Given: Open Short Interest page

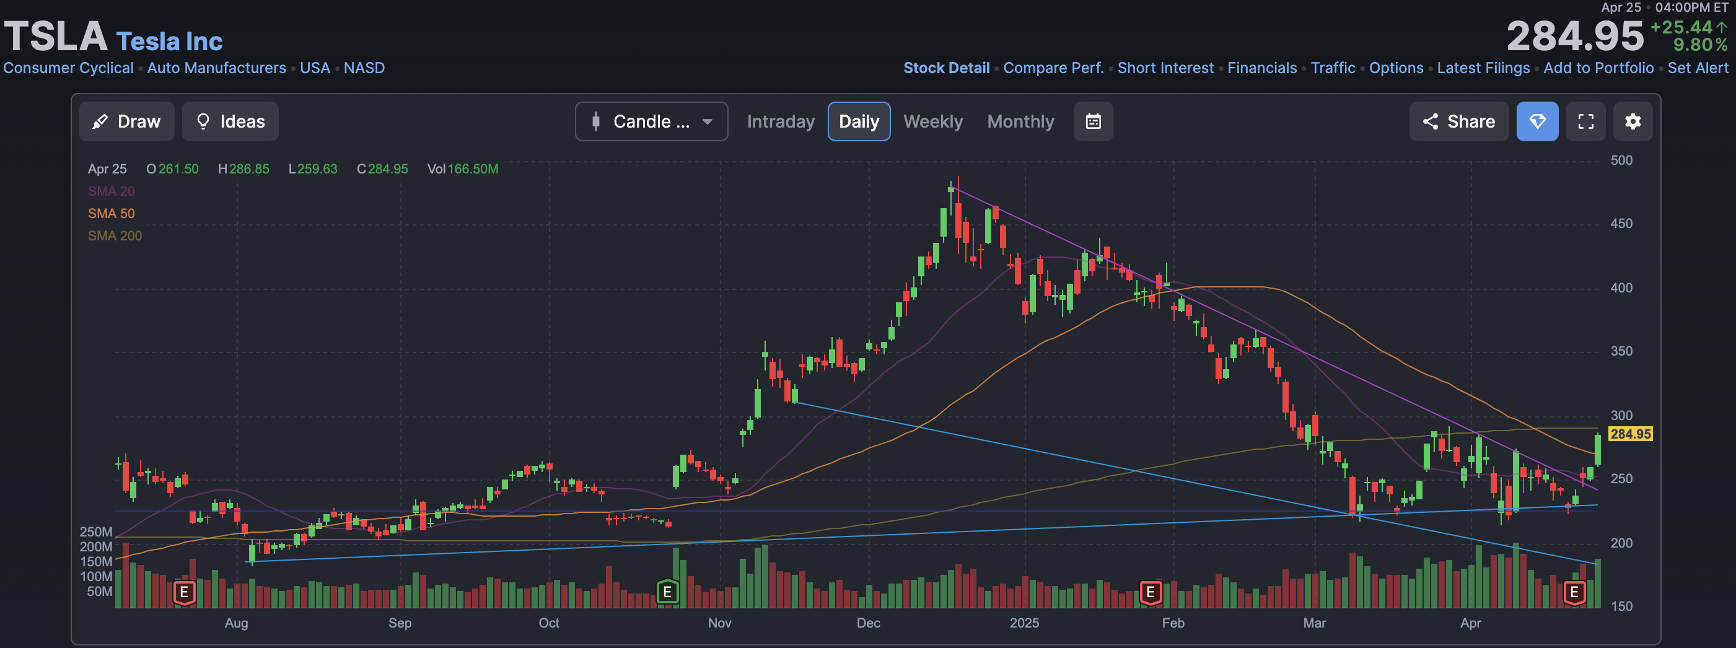Looking at the screenshot, I should click(1165, 68).
